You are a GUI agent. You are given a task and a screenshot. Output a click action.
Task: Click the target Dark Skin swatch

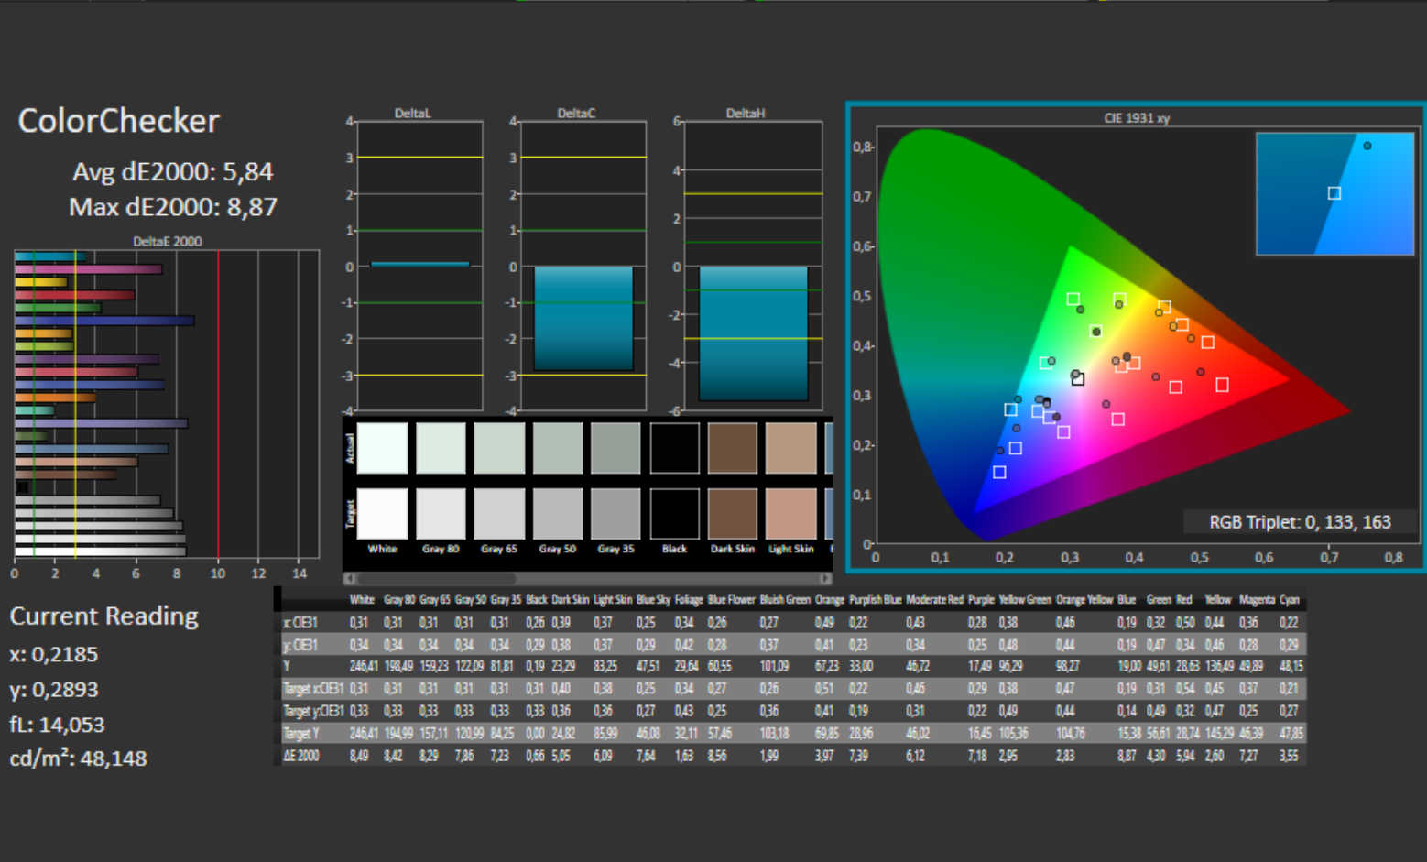tap(733, 513)
